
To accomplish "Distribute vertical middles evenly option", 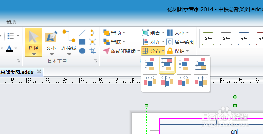I will coord(184,64).
